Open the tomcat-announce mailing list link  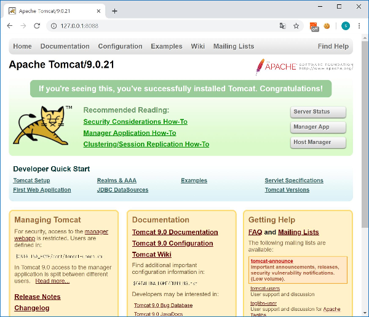coord(272,261)
